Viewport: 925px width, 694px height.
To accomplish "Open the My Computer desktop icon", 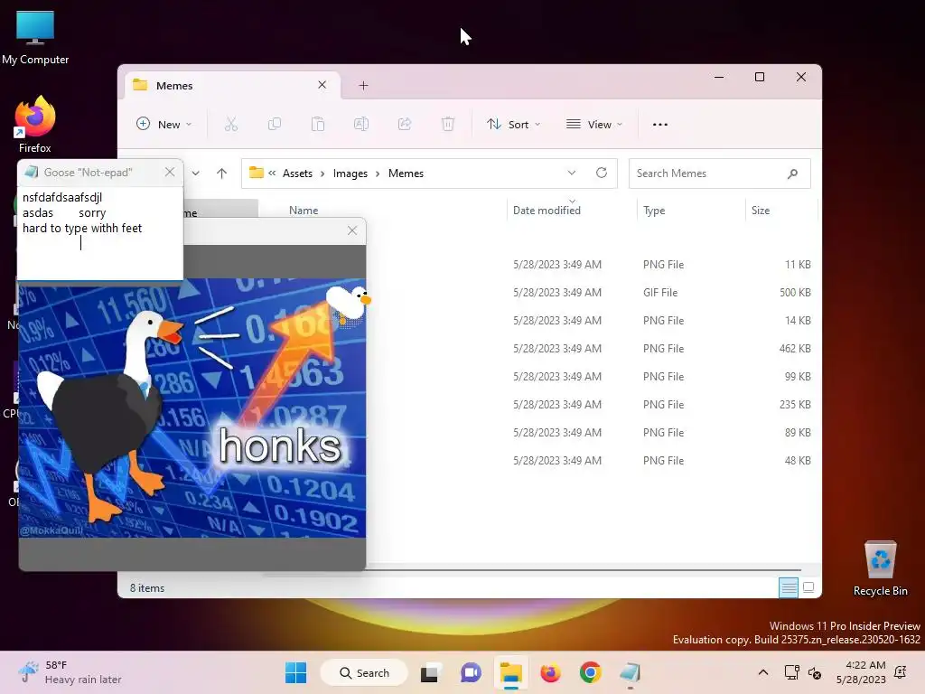I will point(35,38).
